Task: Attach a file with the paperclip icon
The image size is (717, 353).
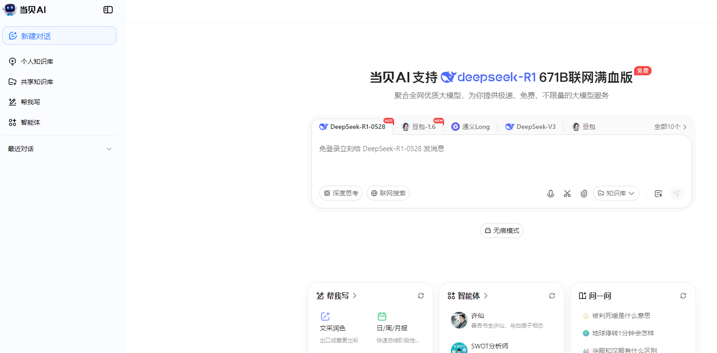Action: (584, 194)
